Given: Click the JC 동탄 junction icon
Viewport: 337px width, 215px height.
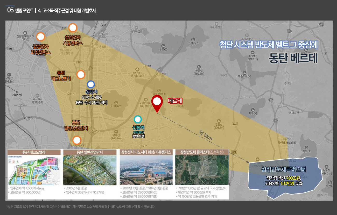Looking at the screenshot, I should coord(93,131).
